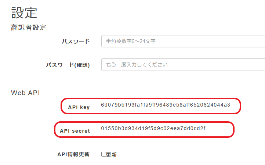Click the Web API section heading
The width and height of the screenshot is (265, 165).
pos(25,93)
